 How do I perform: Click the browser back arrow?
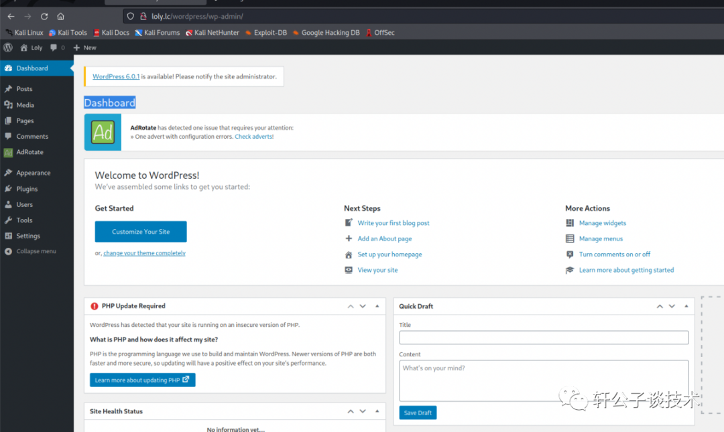click(11, 16)
